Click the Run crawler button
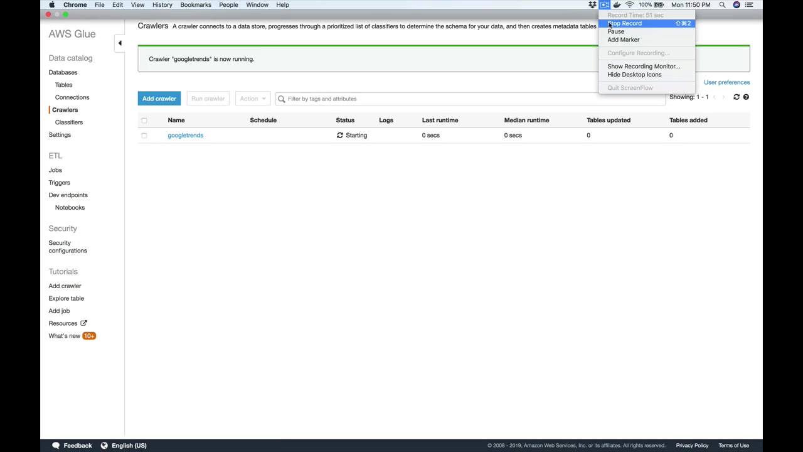 pos(208,99)
